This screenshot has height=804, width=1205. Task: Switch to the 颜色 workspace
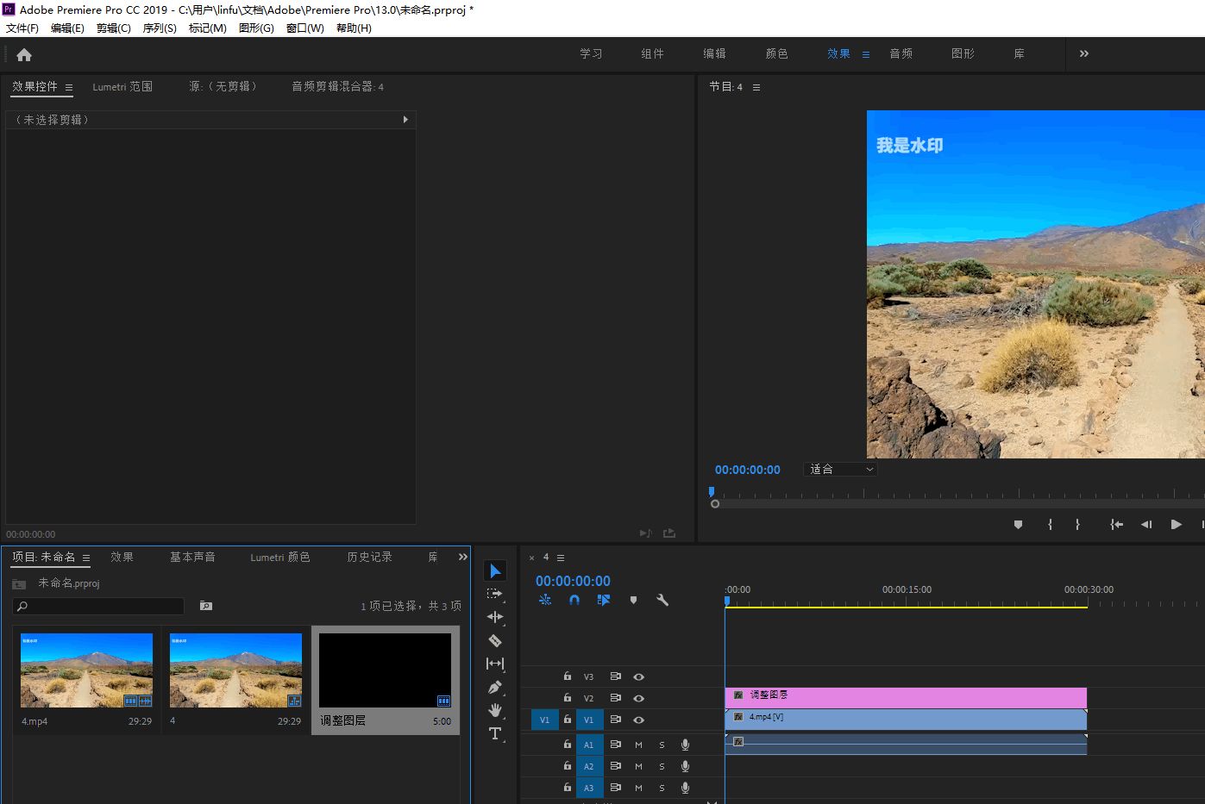point(776,53)
